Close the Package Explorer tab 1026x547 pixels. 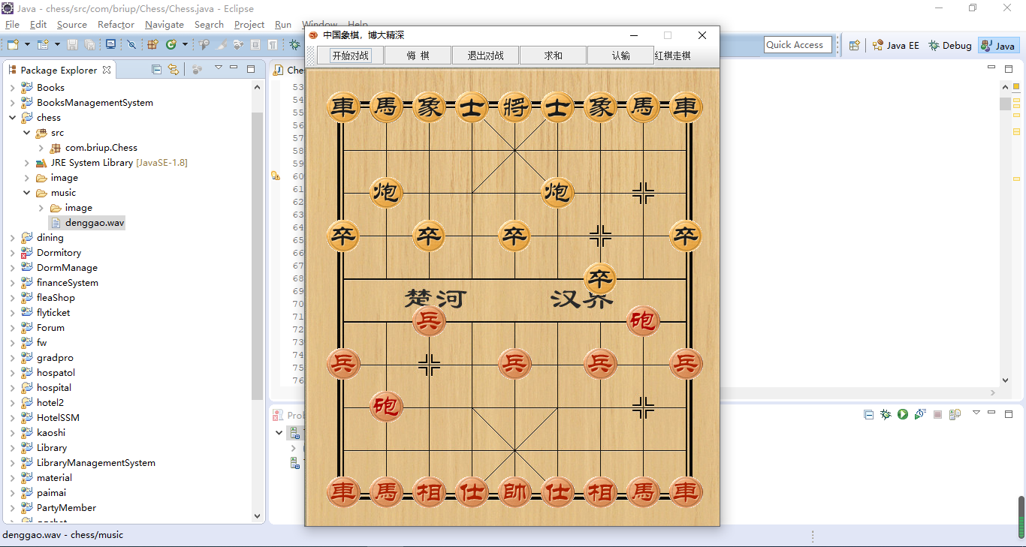click(107, 70)
